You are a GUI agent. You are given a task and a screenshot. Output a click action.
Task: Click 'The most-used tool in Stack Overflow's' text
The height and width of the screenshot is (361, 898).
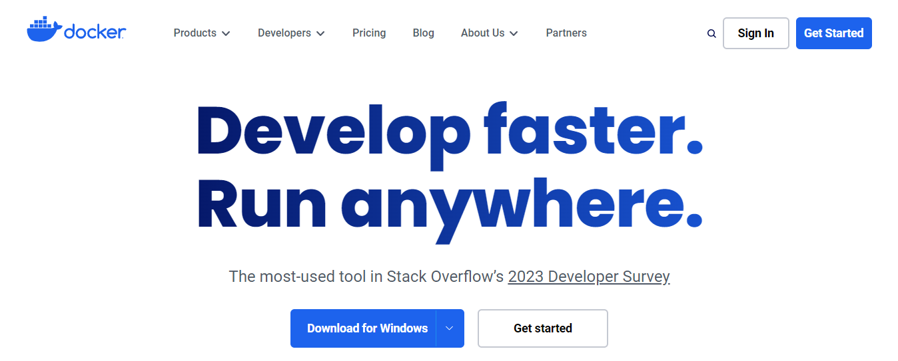pyautogui.click(x=366, y=277)
